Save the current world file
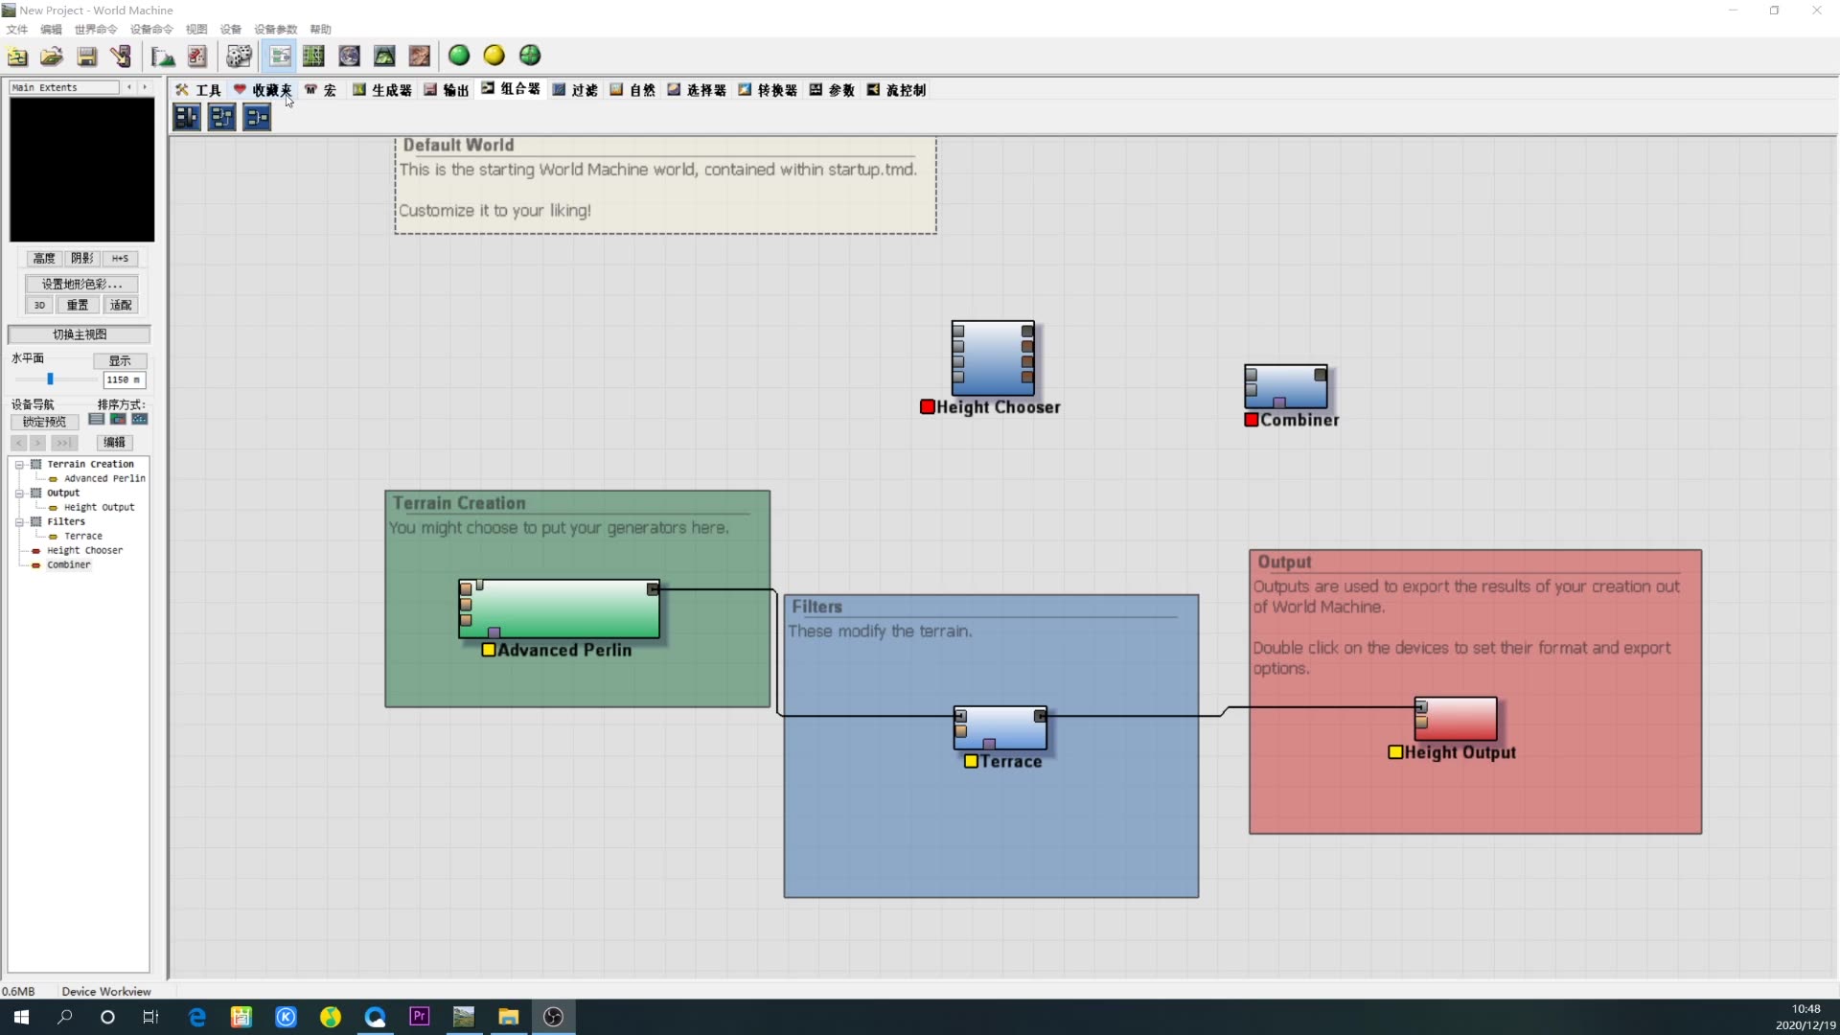The image size is (1840, 1035). click(86, 57)
